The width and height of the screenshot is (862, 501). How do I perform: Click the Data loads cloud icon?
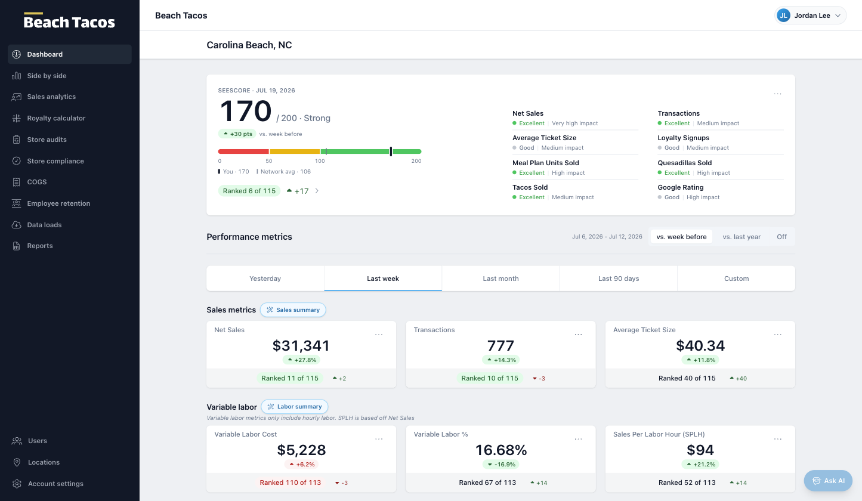coord(17,225)
